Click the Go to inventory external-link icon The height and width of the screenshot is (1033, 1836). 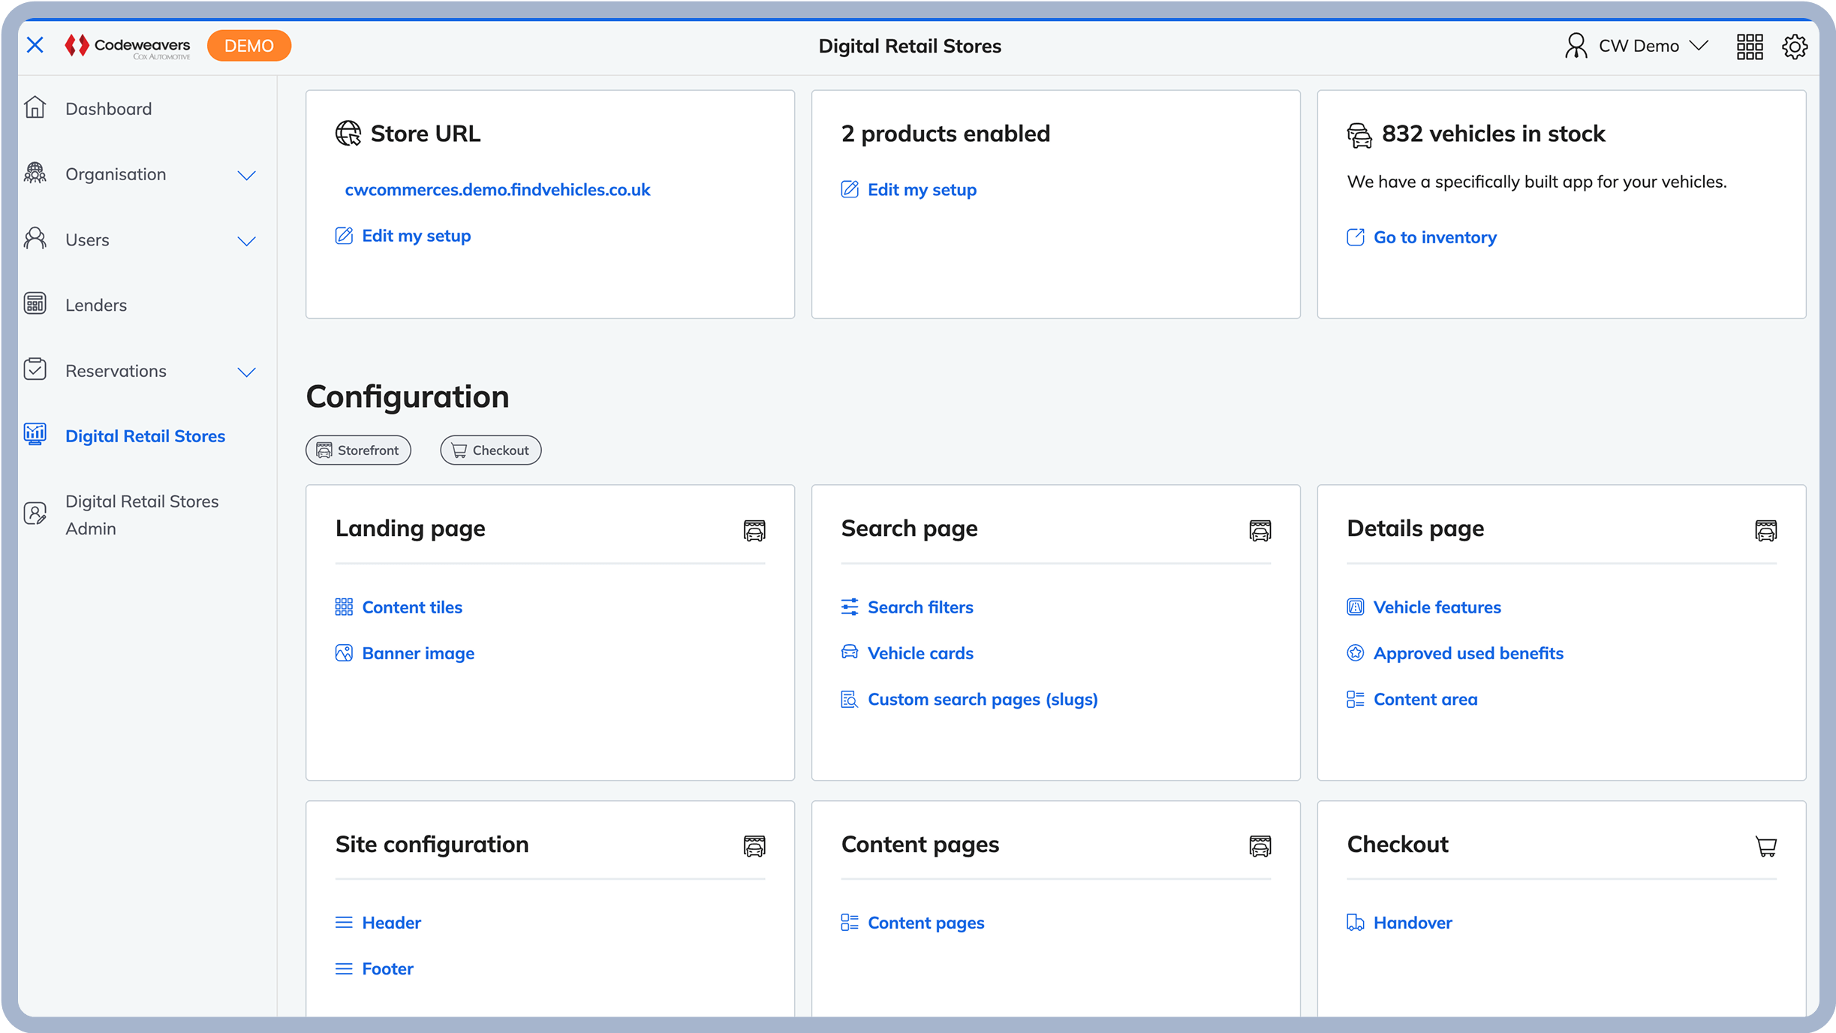click(1356, 237)
